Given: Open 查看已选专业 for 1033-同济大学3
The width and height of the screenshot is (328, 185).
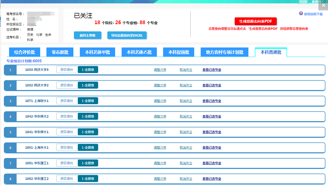Looking at the screenshot, I should click(x=212, y=70).
